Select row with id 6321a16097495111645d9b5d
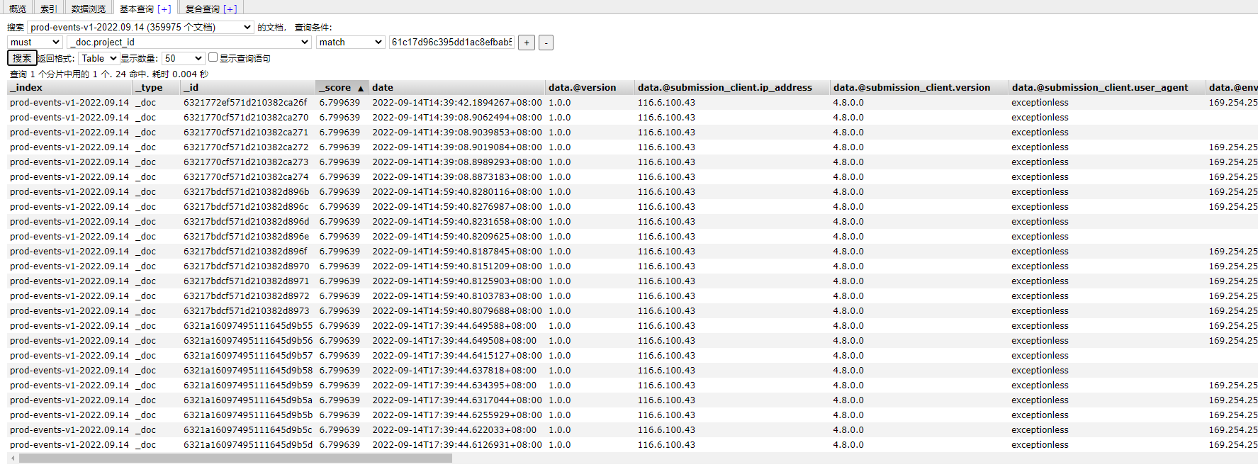1258x467 pixels. (632, 444)
